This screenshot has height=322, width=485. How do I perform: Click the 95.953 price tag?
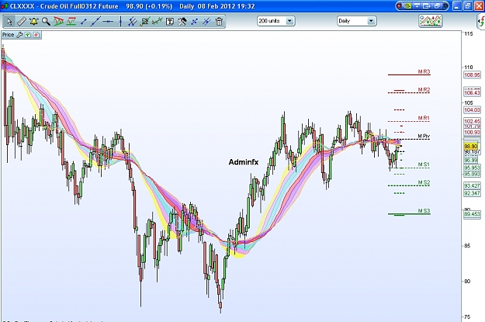pos(472,168)
